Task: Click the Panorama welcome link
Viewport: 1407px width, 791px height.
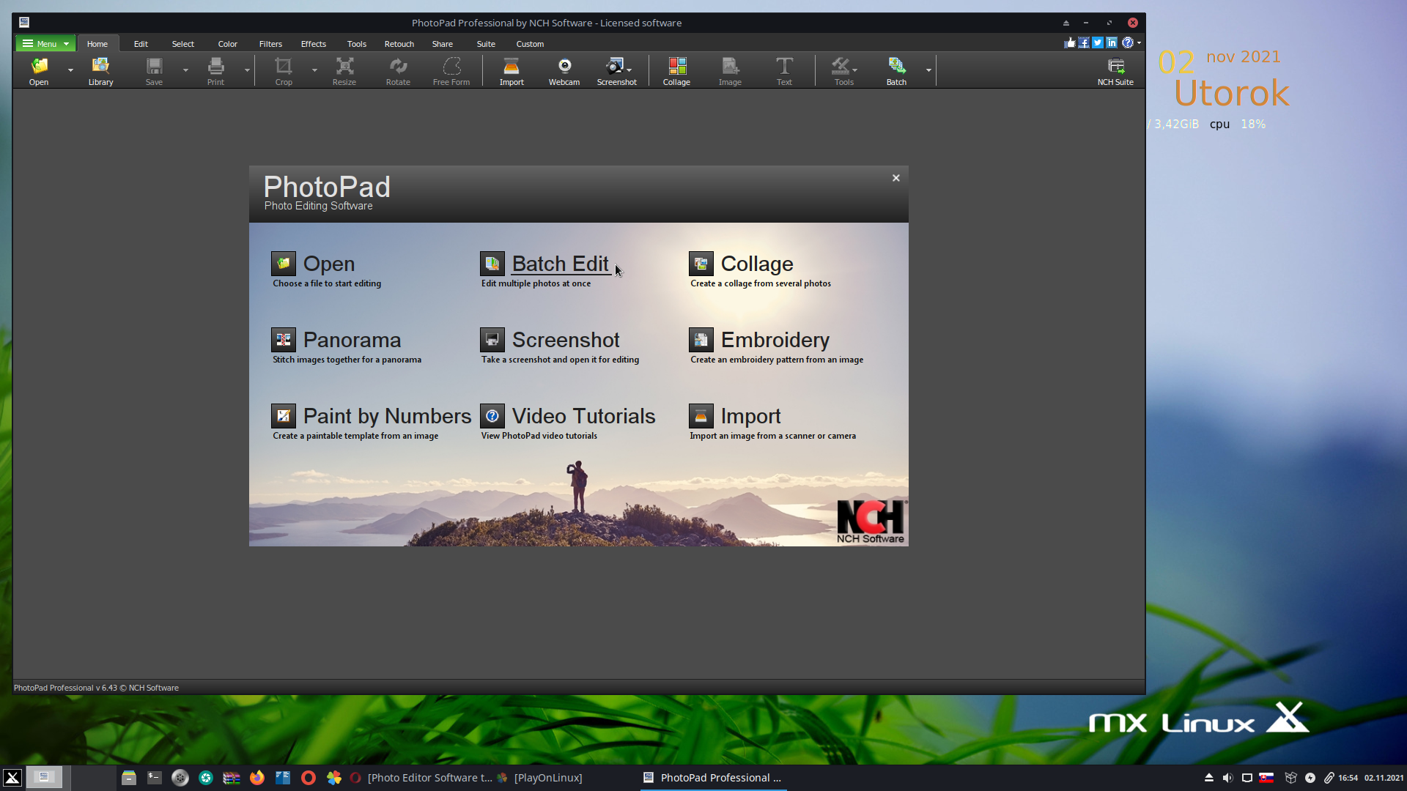Action: click(352, 340)
